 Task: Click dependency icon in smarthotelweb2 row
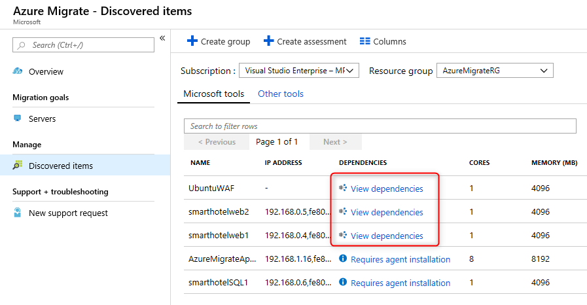click(342, 211)
